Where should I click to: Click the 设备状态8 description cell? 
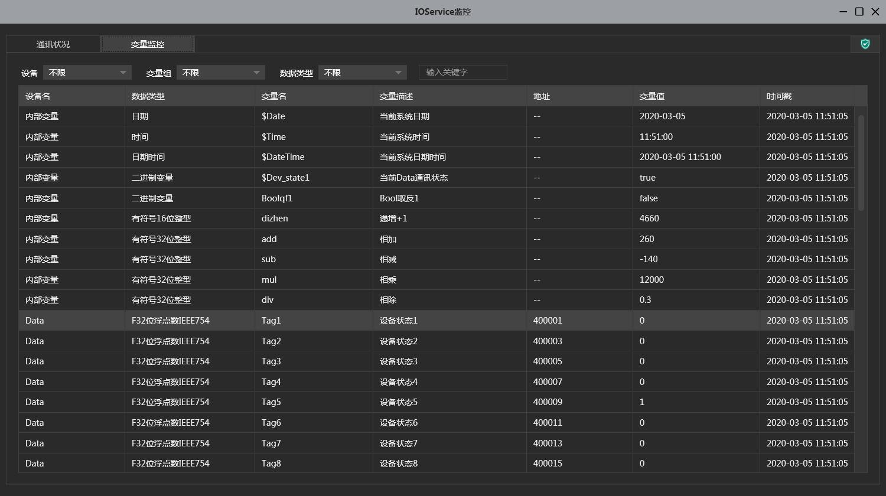pos(449,464)
